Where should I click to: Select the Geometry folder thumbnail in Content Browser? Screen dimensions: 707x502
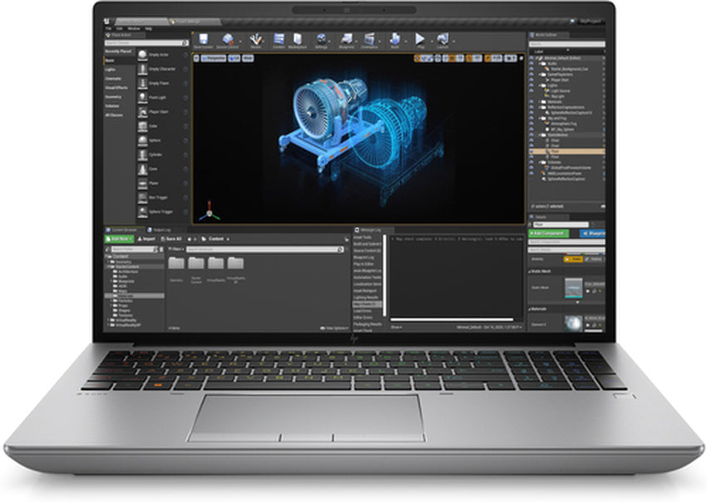(x=177, y=263)
